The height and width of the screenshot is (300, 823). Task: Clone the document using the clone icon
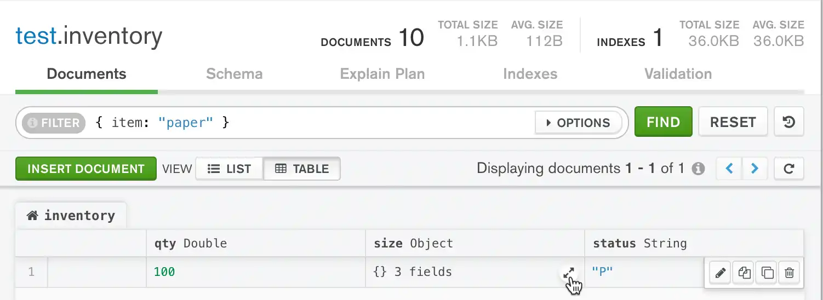pyautogui.click(x=768, y=272)
